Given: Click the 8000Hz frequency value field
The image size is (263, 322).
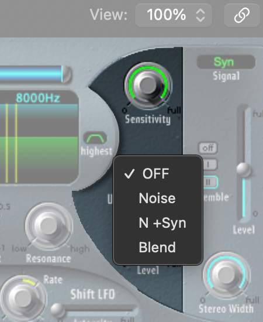Looking at the screenshot, I should pos(38,98).
